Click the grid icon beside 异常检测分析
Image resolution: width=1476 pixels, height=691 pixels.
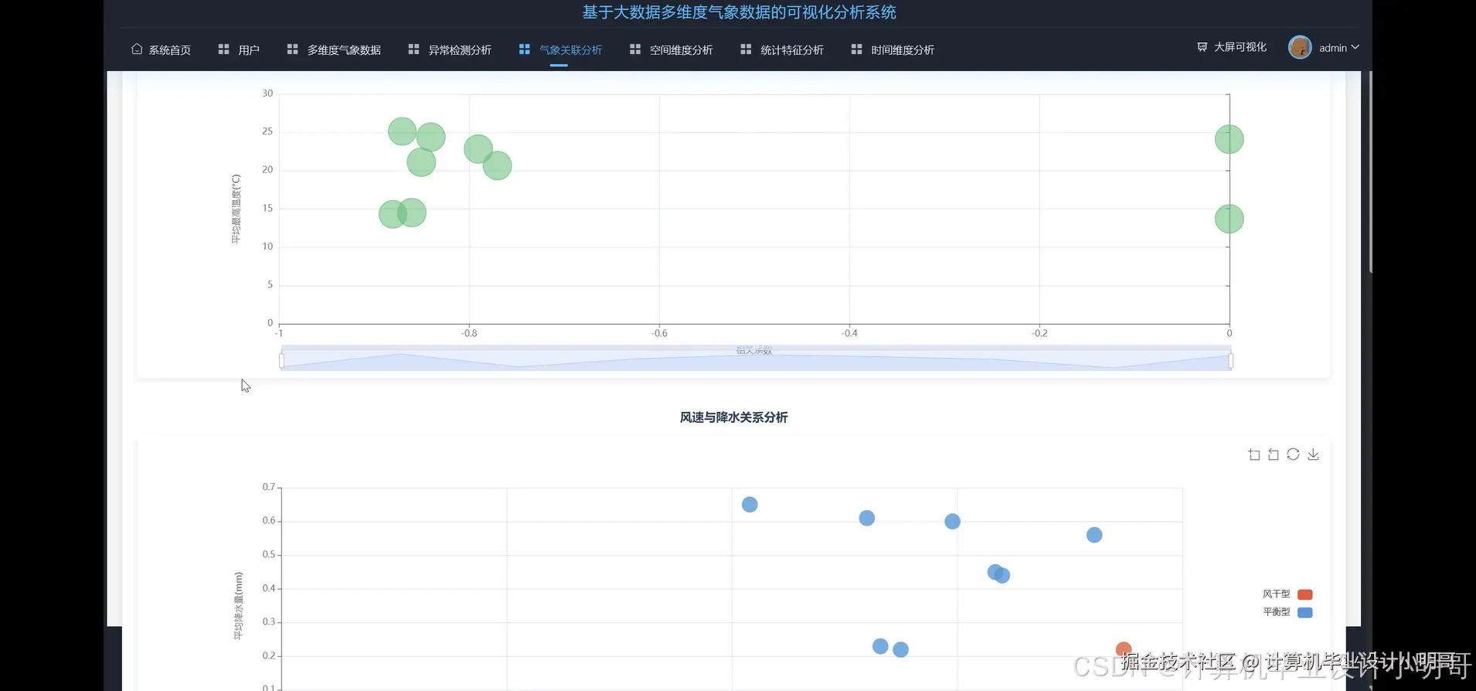point(413,49)
